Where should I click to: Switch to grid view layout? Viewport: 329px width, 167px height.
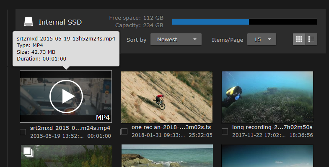pyautogui.click(x=299, y=39)
